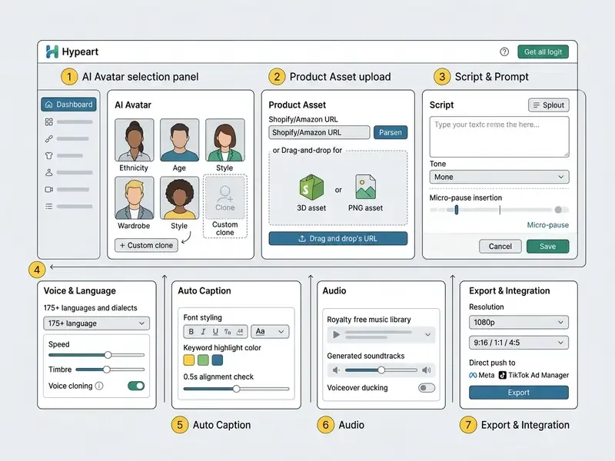Select Meta as push destination
The width and height of the screenshot is (615, 461).
482,375
